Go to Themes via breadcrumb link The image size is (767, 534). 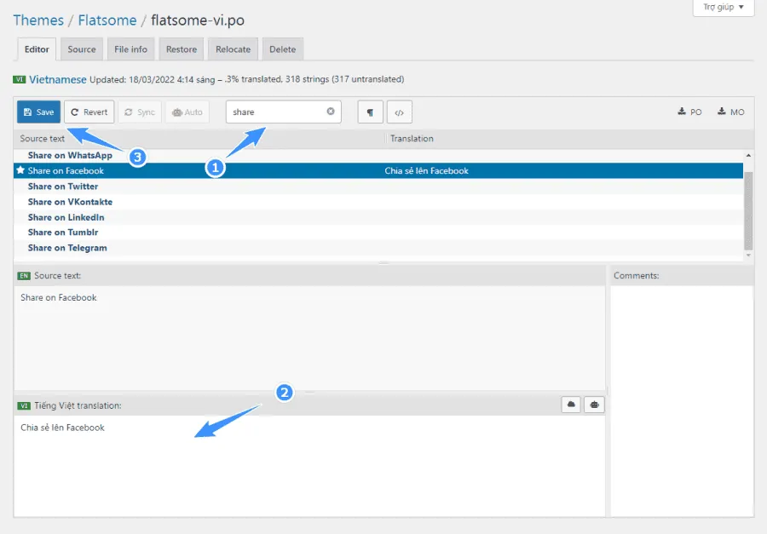tap(37, 20)
